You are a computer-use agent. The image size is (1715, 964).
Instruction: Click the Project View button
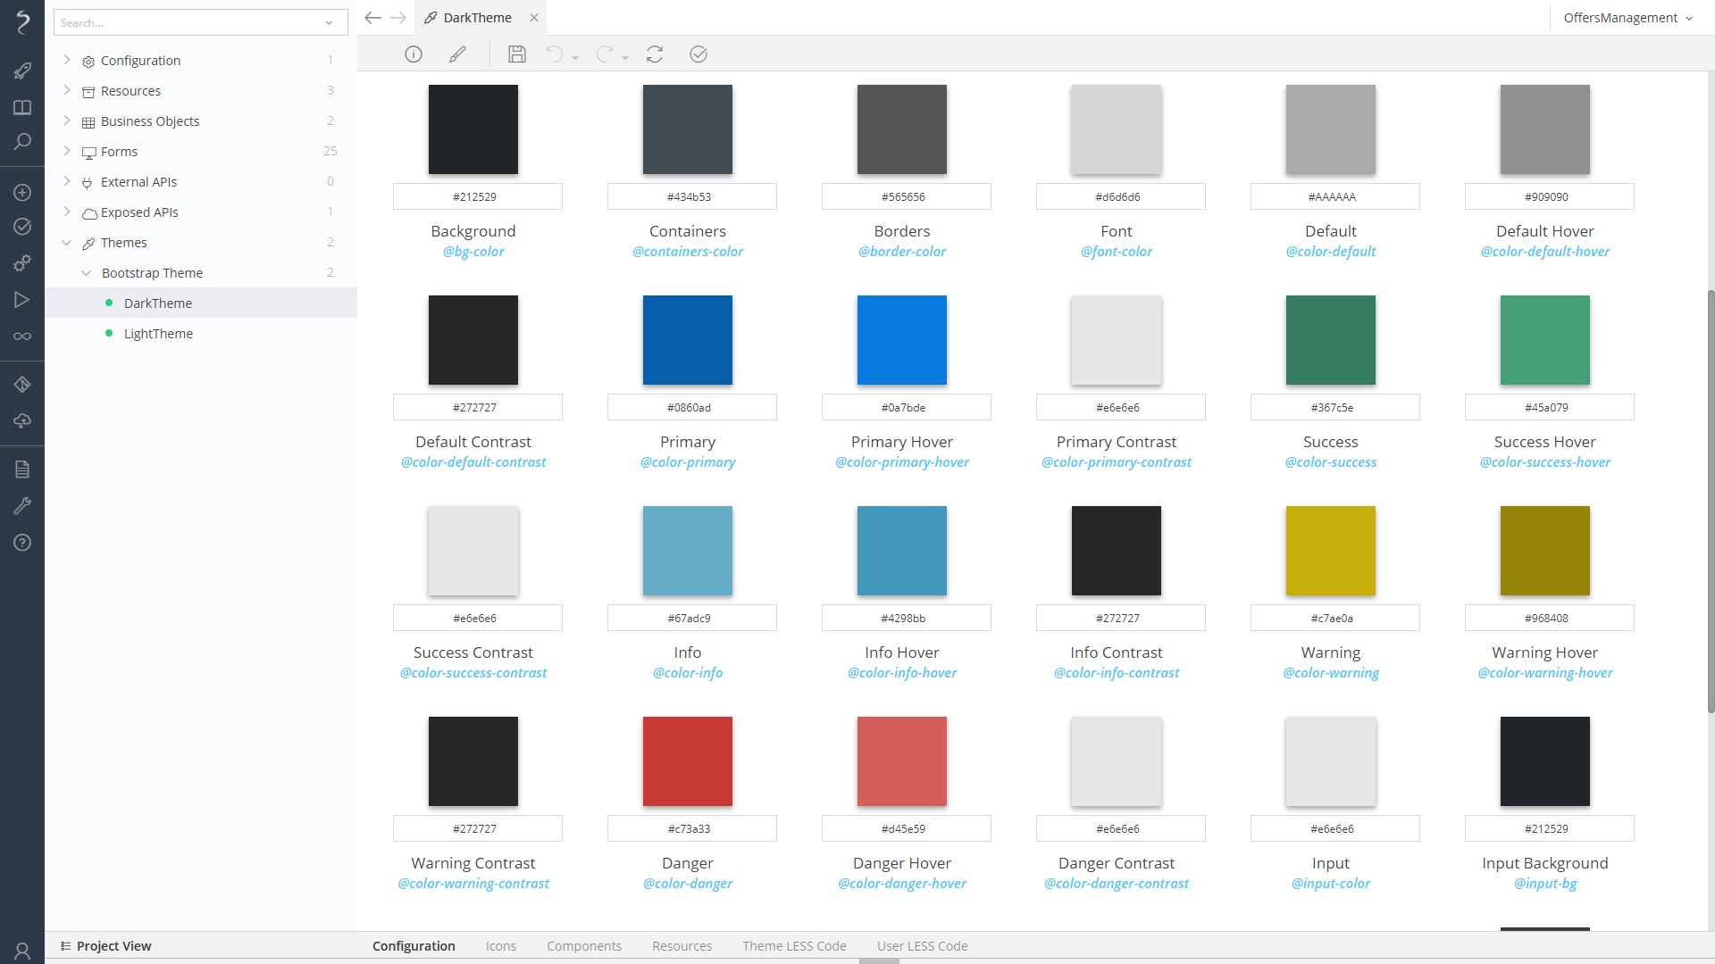coord(105,946)
